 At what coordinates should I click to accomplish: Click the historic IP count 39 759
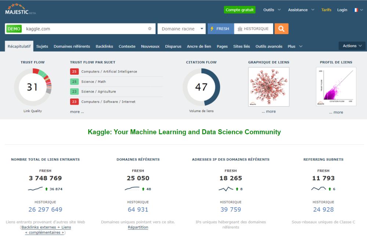tap(231, 209)
